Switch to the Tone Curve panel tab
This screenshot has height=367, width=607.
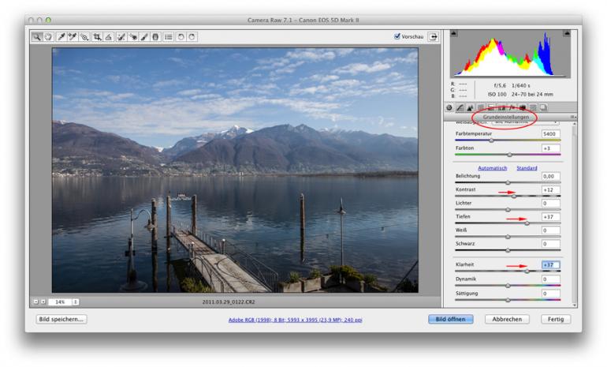point(460,108)
